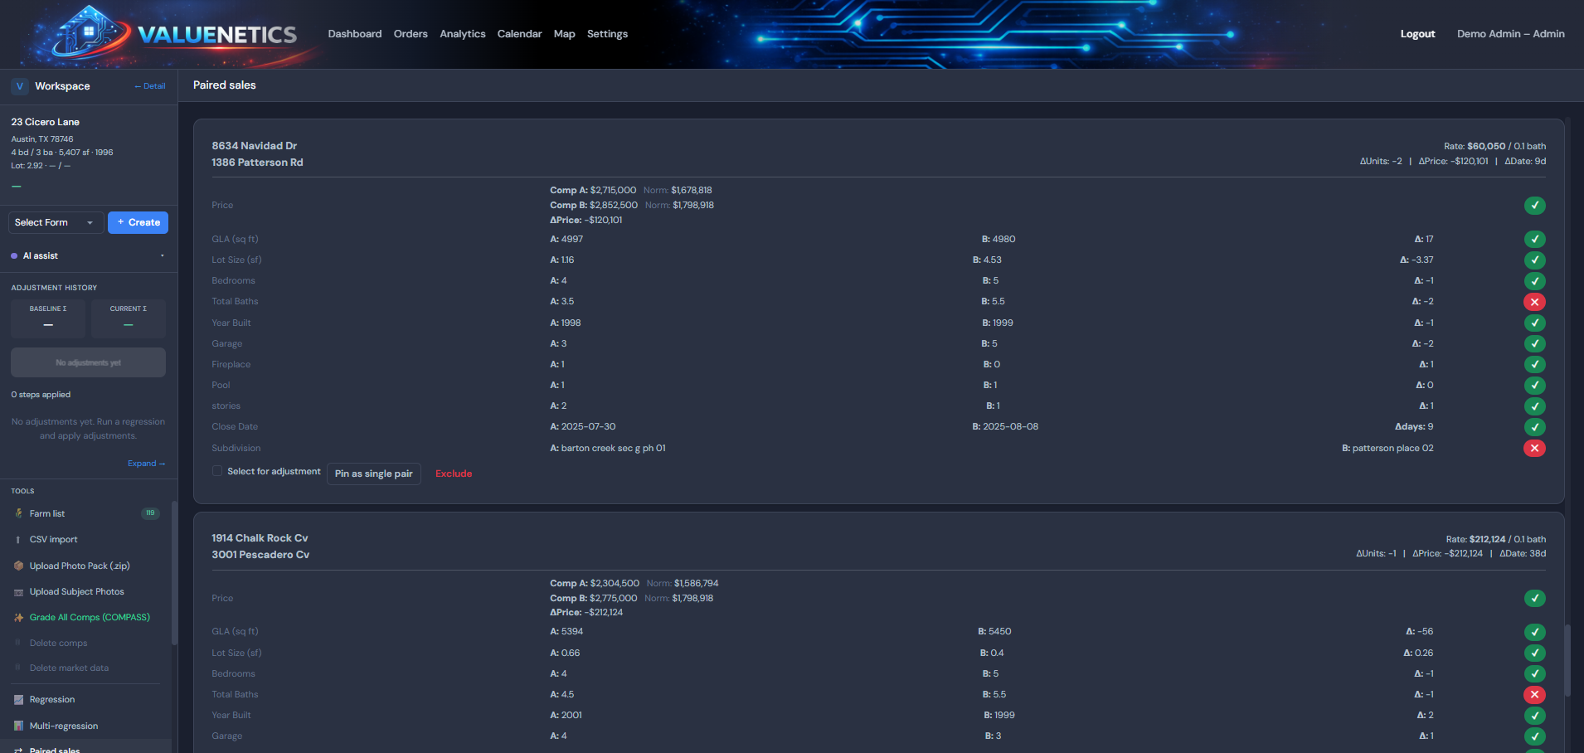This screenshot has width=1584, height=753.
Task: Click the Upload Photo Pack box icon
Action: tap(18, 566)
